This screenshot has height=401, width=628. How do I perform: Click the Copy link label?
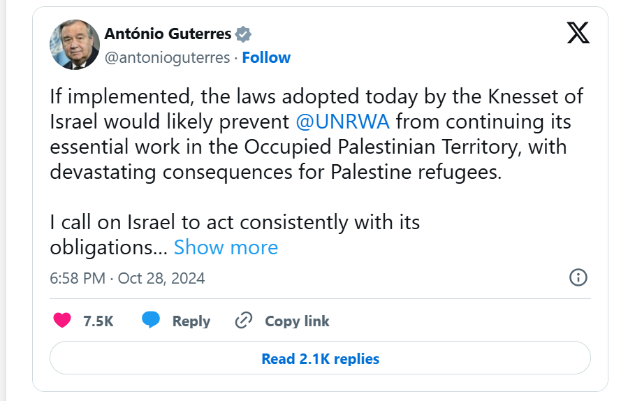297,321
